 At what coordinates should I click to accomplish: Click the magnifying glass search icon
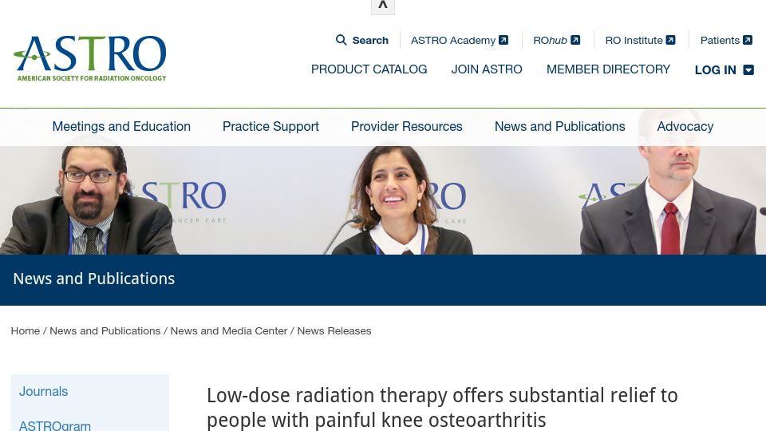(x=341, y=40)
